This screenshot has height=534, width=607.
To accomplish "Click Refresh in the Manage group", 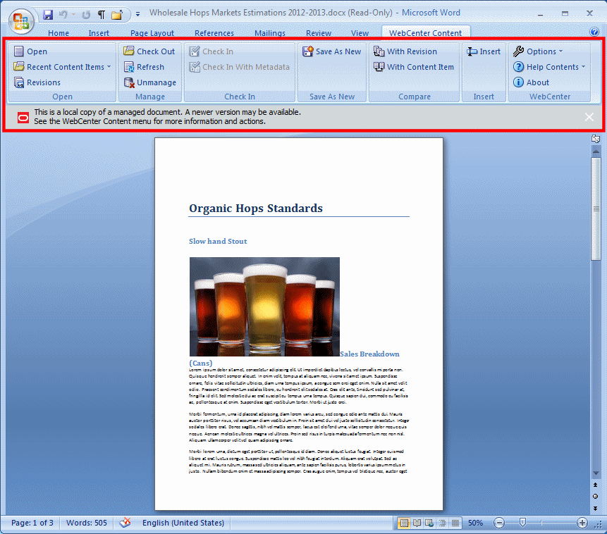I will (x=144, y=67).
